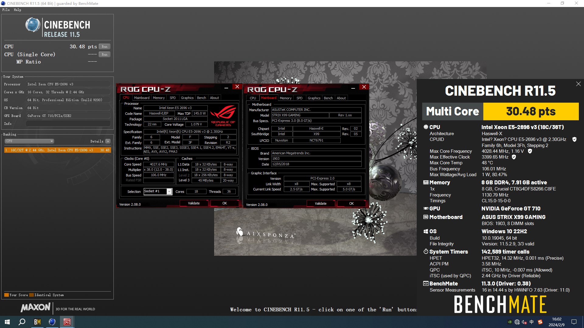The height and width of the screenshot is (328, 584).
Task: Click the CPU chip icon in BenchMate panel
Action: (426, 127)
